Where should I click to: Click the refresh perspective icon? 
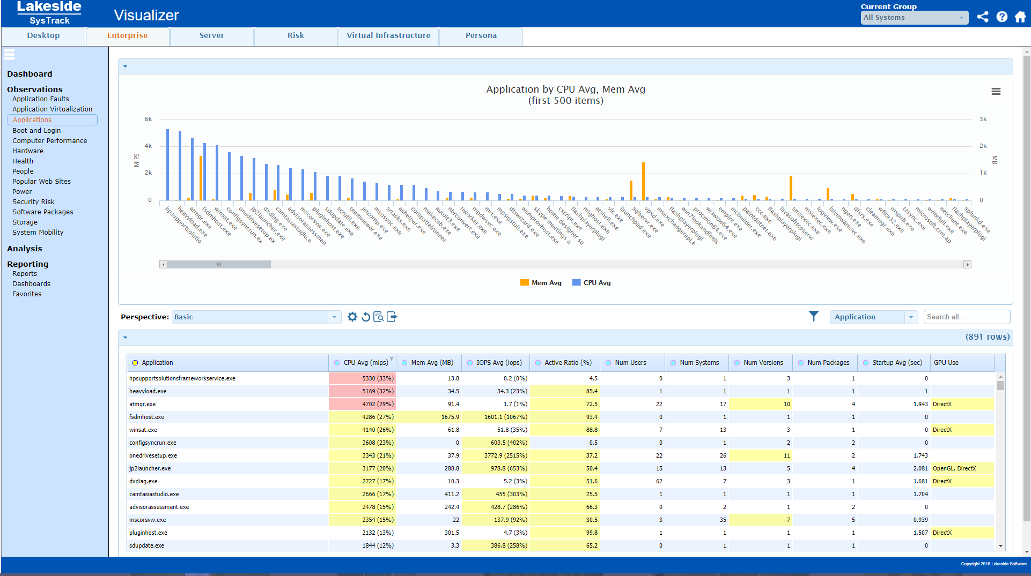pos(366,317)
